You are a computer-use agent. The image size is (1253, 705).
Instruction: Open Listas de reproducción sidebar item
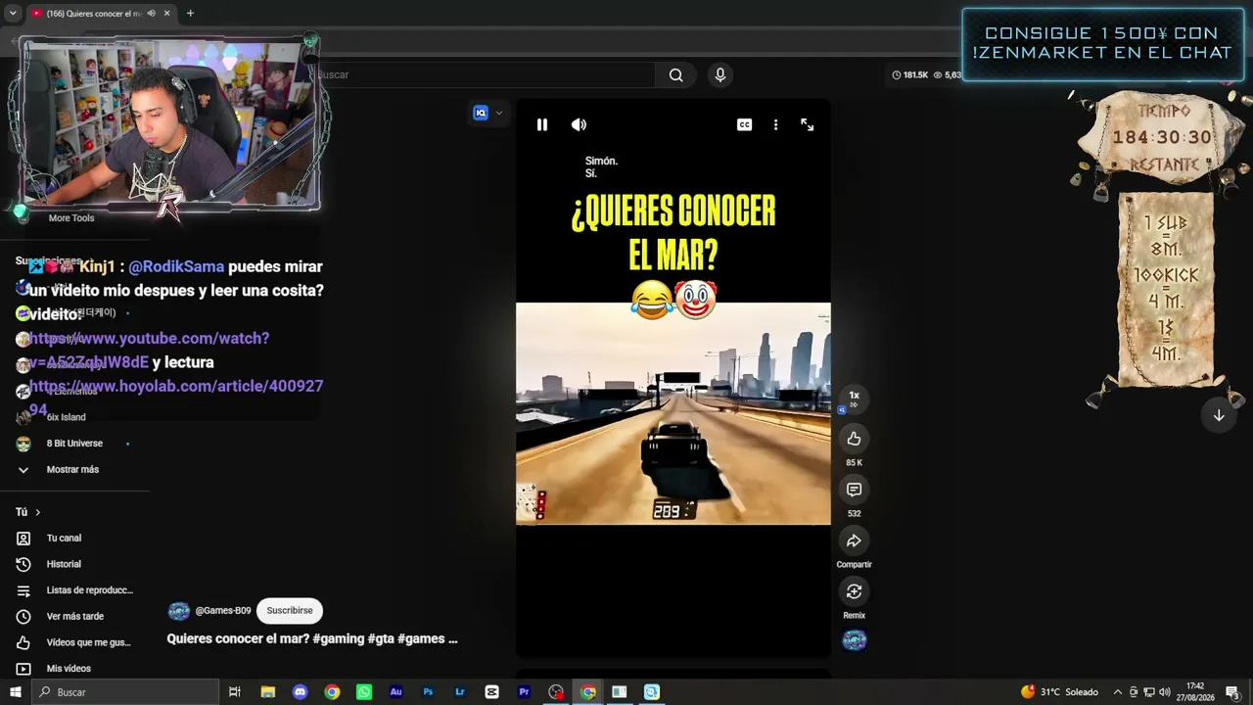[75, 590]
